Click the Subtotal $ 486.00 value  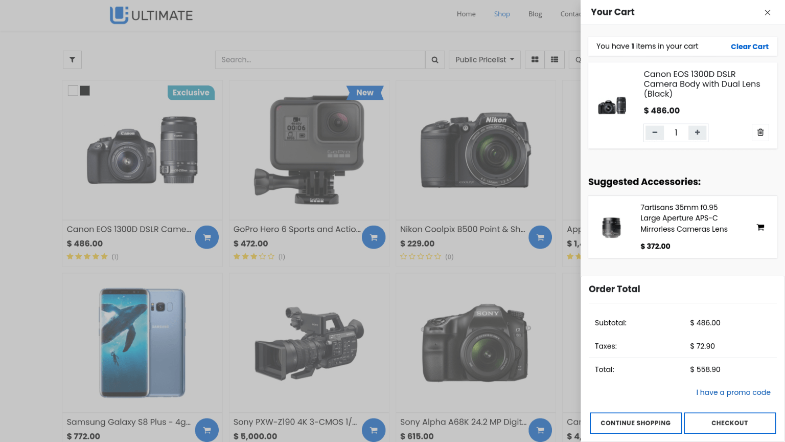pyautogui.click(x=705, y=323)
